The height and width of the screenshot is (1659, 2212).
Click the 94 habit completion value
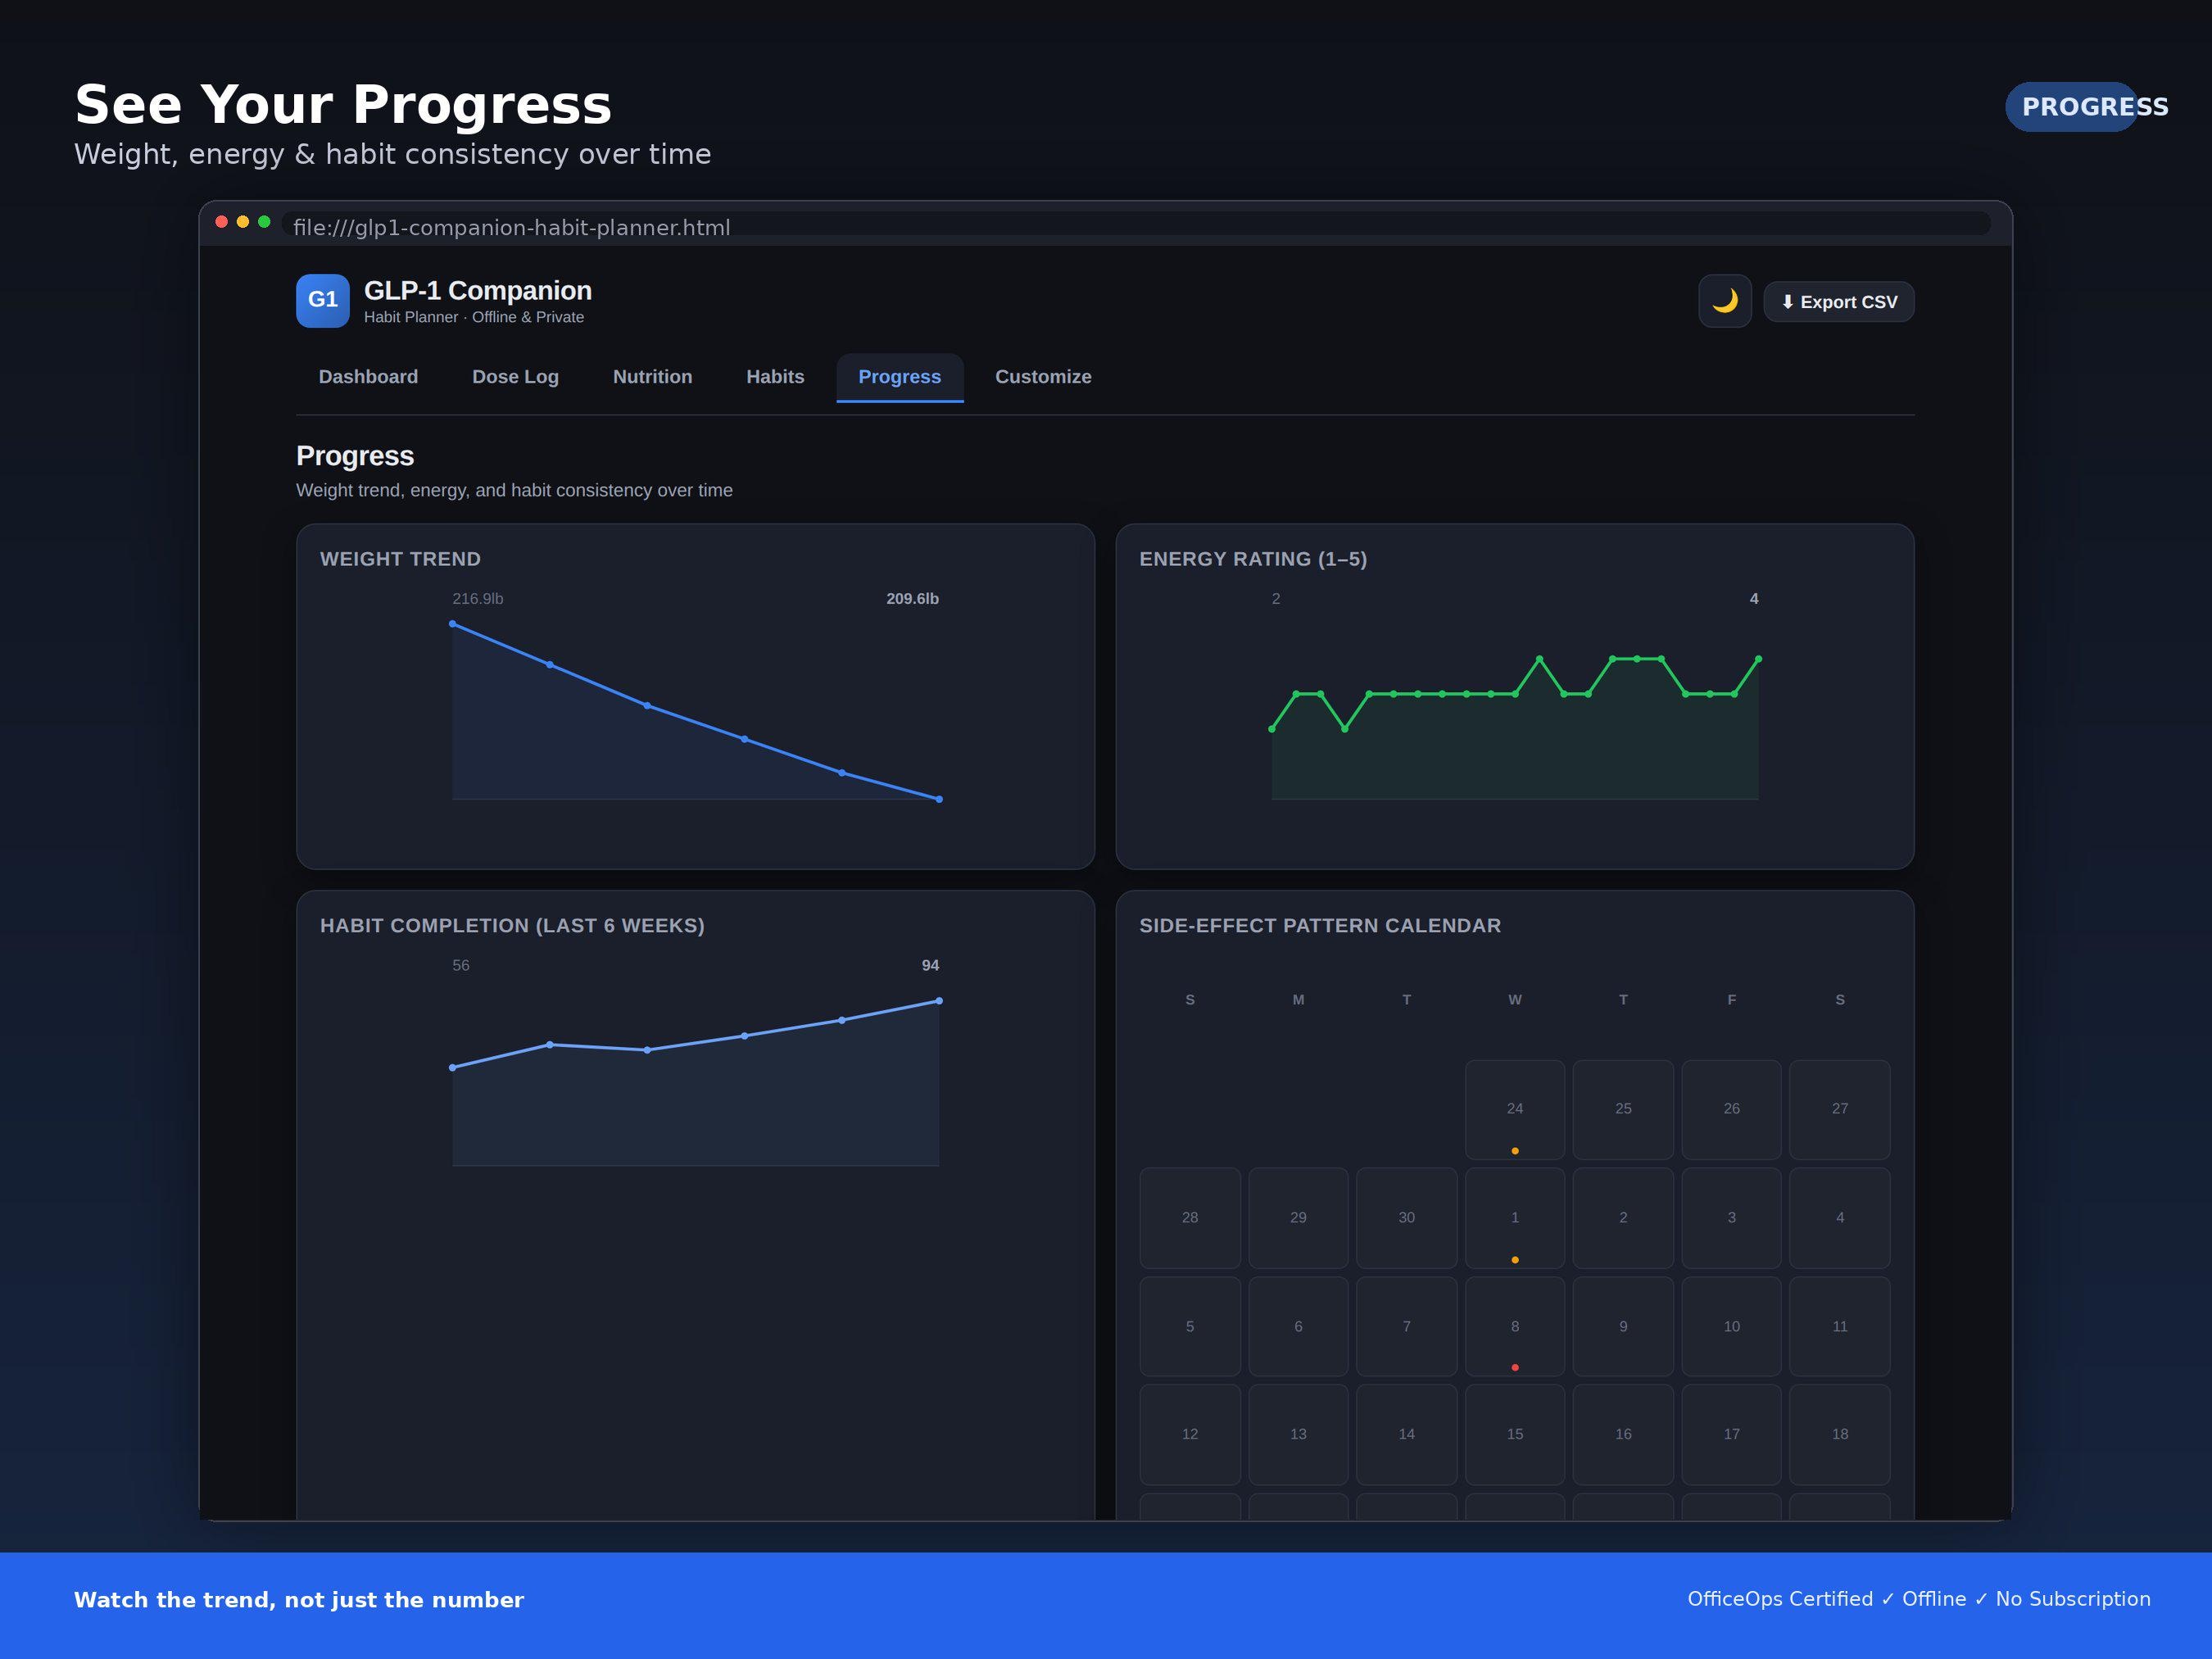pos(930,966)
